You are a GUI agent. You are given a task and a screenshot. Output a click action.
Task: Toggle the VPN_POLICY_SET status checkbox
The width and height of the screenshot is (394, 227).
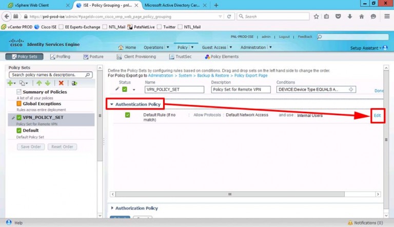125,89
